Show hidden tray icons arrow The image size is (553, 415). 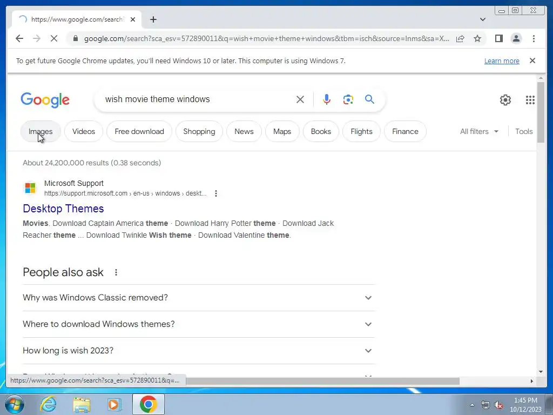(472, 405)
